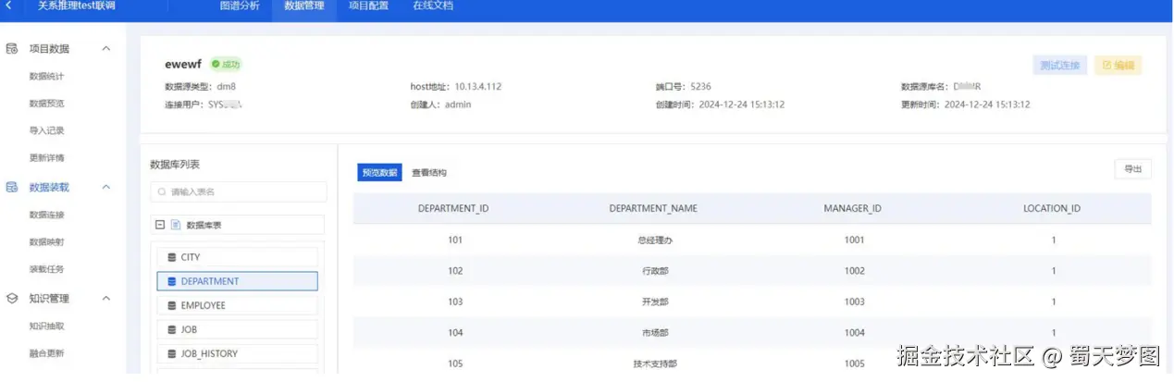Screen dimensions: 1174x382
Task: Click the manager ID 1004 cell
Action: click(x=855, y=333)
